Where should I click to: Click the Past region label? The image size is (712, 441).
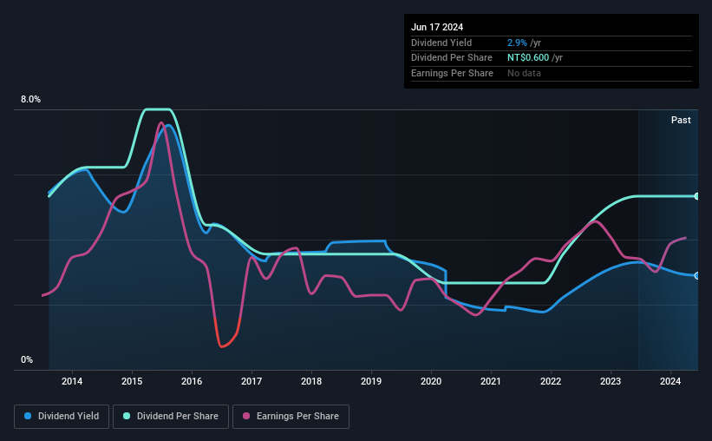(x=681, y=120)
